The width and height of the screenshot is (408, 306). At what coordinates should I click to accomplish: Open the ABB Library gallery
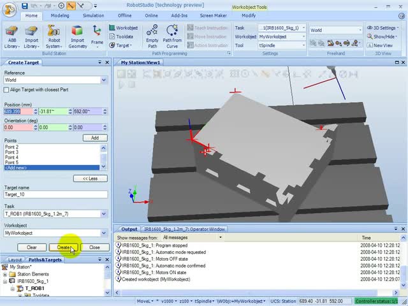point(12,37)
